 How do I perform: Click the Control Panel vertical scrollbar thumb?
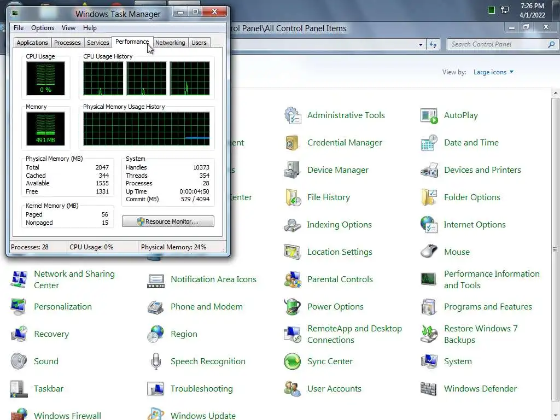tap(556, 249)
